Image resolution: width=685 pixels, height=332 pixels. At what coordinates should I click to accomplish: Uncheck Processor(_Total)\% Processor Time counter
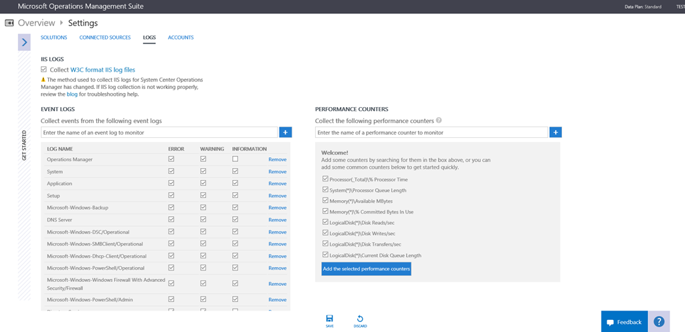(325, 179)
